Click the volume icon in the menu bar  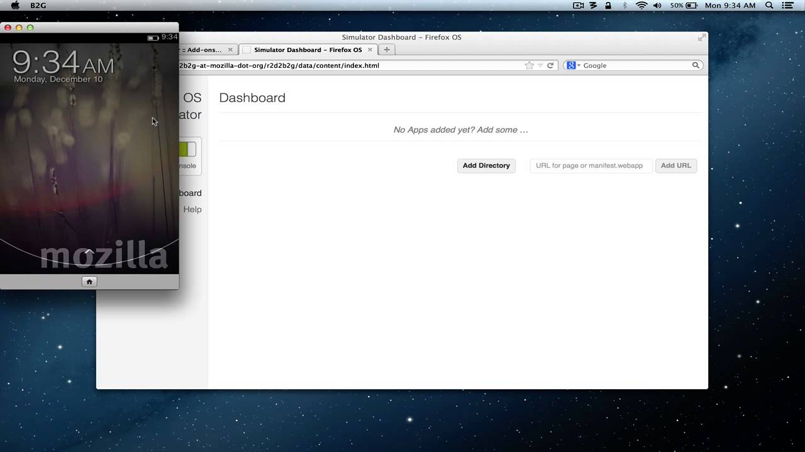point(658,6)
